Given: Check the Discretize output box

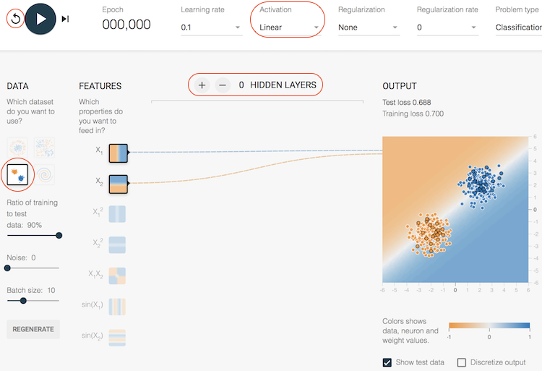Looking at the screenshot, I should [x=462, y=362].
